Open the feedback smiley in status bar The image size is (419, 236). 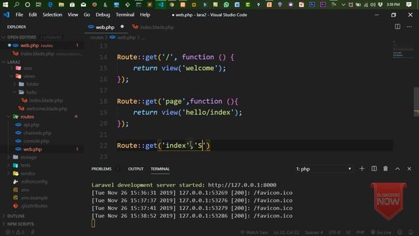400,232
